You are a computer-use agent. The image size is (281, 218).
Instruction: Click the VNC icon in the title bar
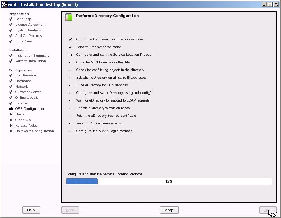tap(5, 5)
